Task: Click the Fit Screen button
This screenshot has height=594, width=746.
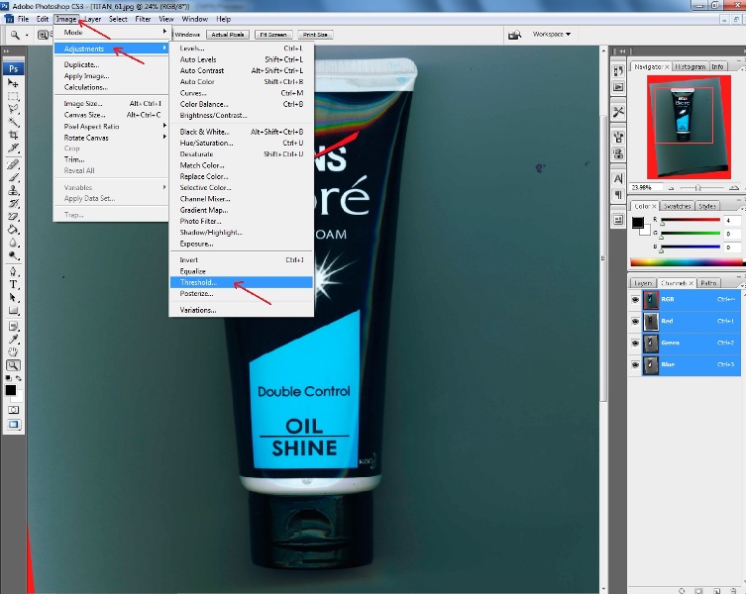Action: click(x=271, y=34)
